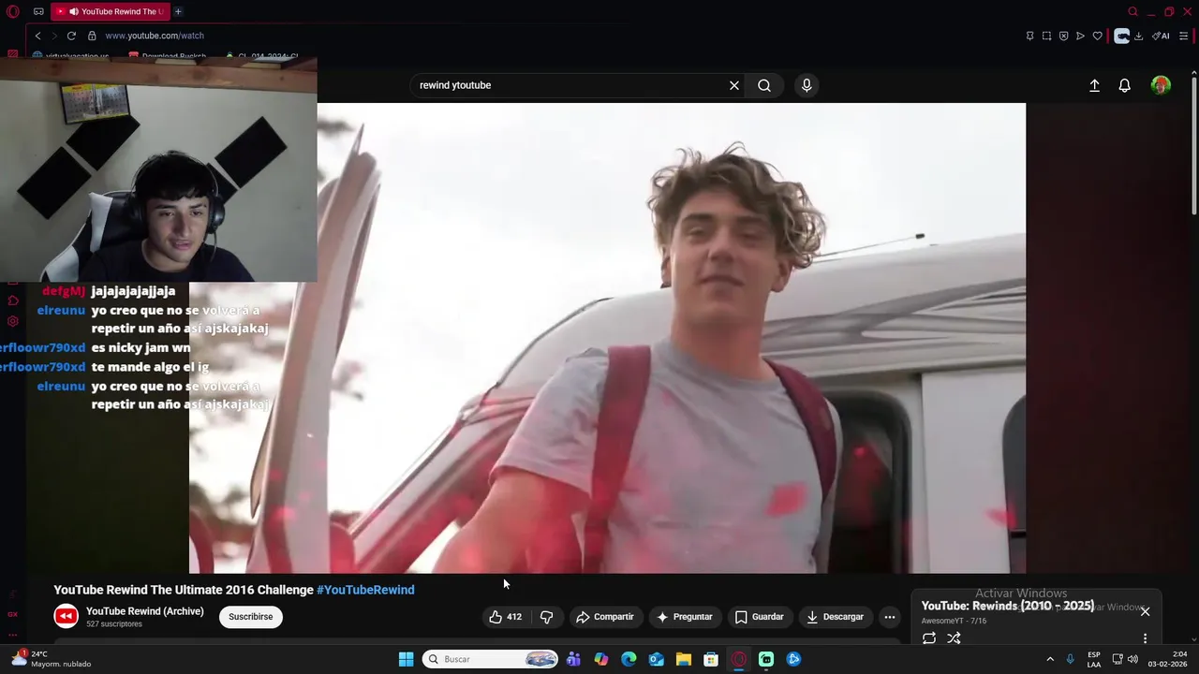
Task: Open Microsoft Edge from the taskbar
Action: [x=629, y=659]
